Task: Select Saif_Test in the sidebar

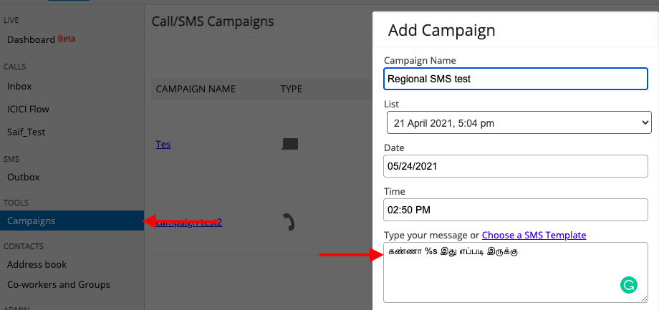Action: coord(26,132)
